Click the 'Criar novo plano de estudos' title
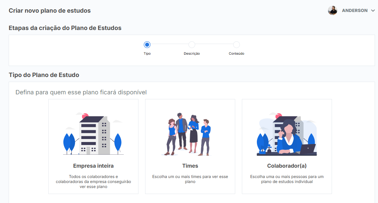Screen dimensions: 378x203 pos(50,11)
